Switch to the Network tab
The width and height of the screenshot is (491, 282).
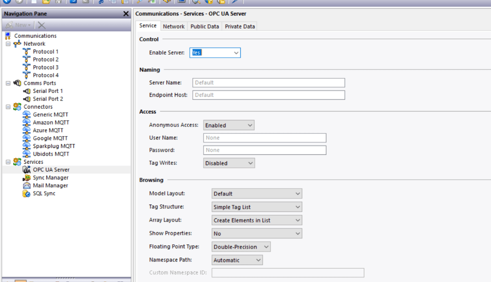[x=174, y=26]
